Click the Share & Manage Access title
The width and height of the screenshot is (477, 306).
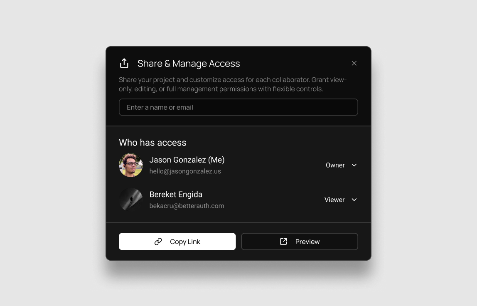[189, 63]
